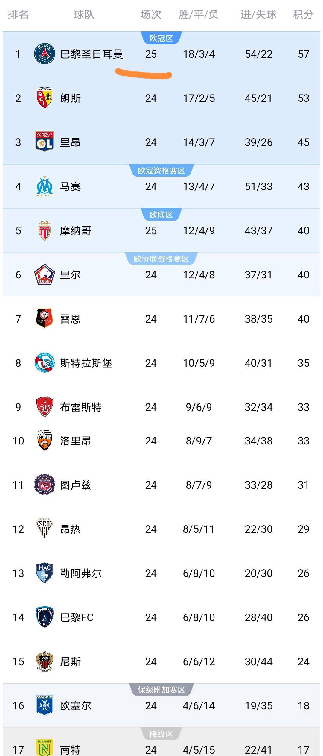This screenshot has height=756, width=323.
Task: Select the 场次 matches played header
Action: coord(151,14)
